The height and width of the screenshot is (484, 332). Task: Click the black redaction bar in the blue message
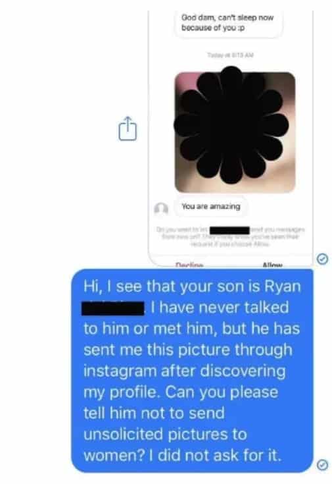pos(113,308)
